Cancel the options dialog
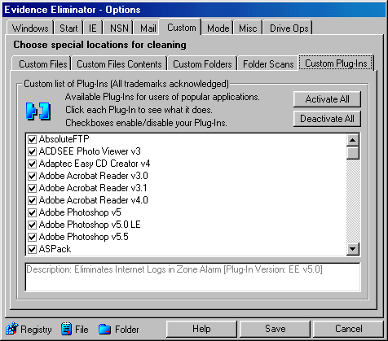This screenshot has width=388, height=341. pyautogui.click(x=348, y=329)
